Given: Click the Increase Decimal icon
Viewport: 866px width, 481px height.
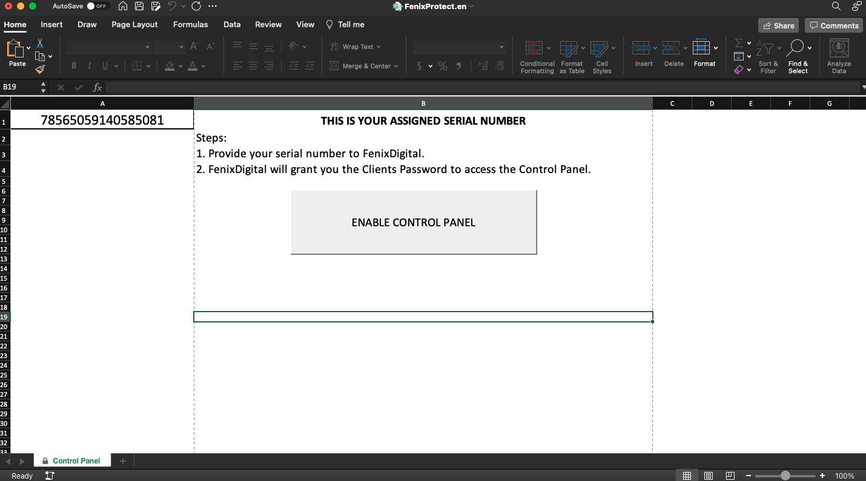Looking at the screenshot, I should 483,66.
